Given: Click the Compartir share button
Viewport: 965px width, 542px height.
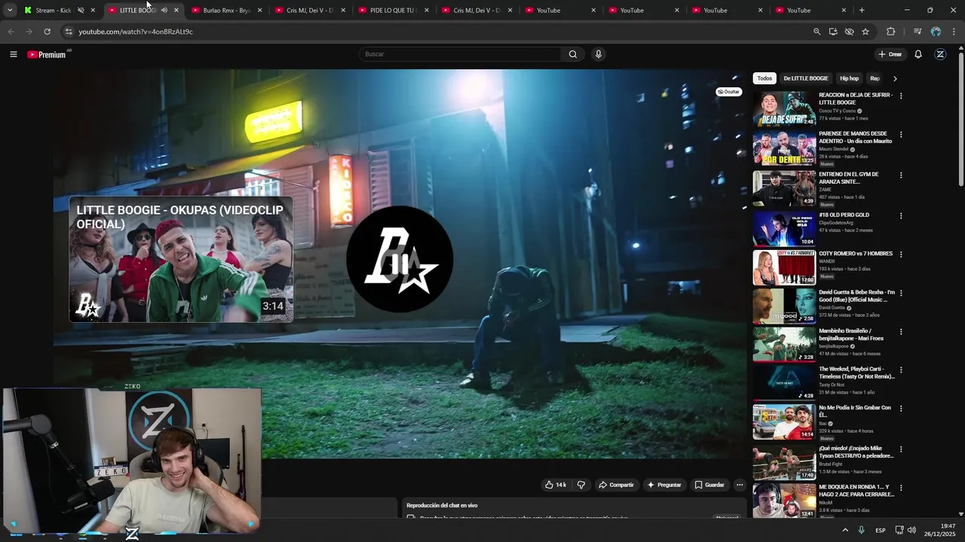Looking at the screenshot, I should (616, 485).
